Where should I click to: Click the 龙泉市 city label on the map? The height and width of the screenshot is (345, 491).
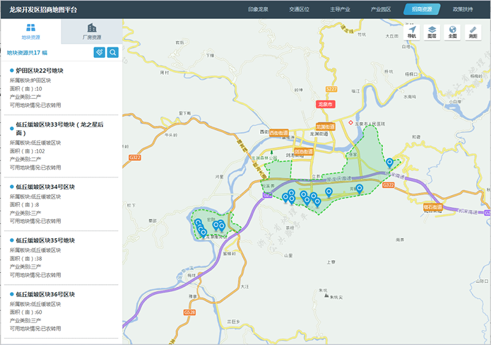tap(322, 105)
